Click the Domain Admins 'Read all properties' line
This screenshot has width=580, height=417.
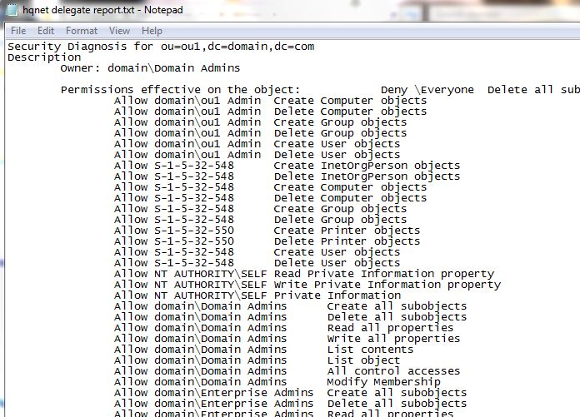(x=283, y=328)
